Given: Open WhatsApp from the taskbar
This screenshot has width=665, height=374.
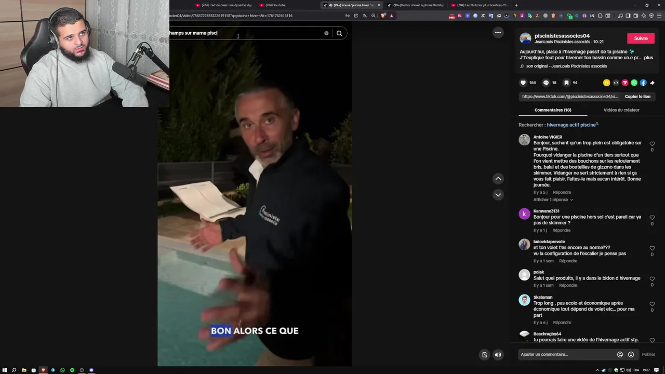Looking at the screenshot, I should (62, 370).
